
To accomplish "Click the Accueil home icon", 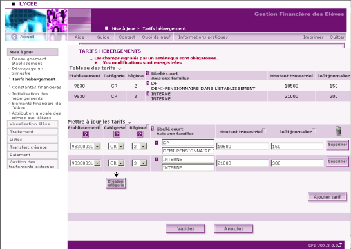I will tap(14, 37).
